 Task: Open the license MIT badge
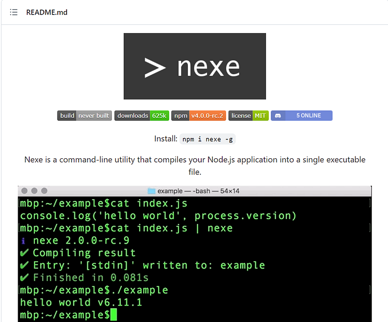tap(248, 116)
